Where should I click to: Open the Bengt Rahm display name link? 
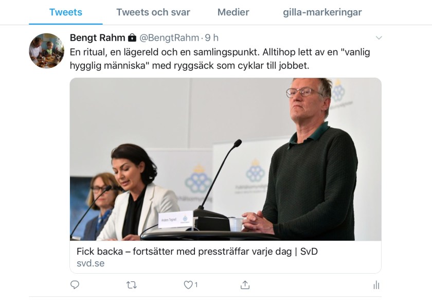[x=97, y=38]
